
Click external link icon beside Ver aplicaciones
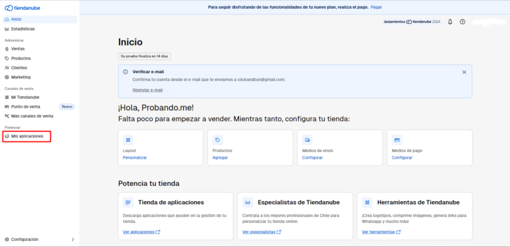[158, 232]
